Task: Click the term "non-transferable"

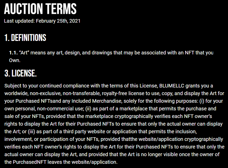Action: click(x=92, y=94)
